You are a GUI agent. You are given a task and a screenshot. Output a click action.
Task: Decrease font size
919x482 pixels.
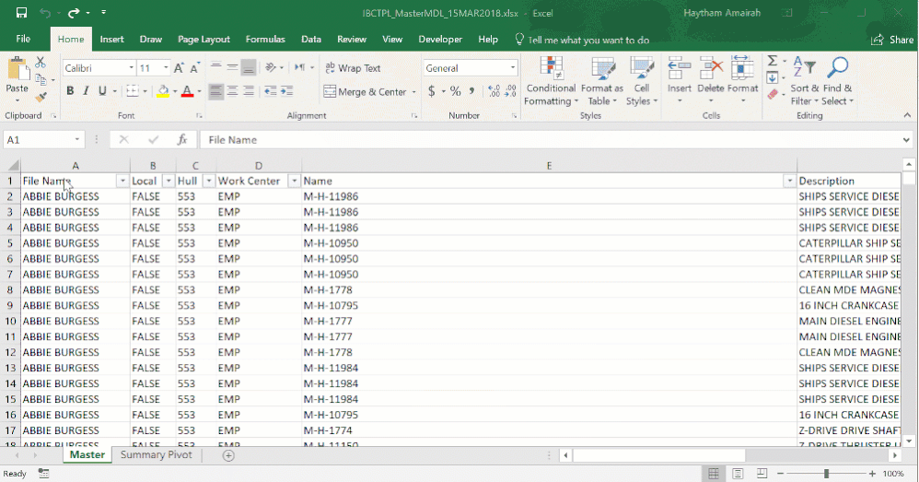(x=194, y=68)
